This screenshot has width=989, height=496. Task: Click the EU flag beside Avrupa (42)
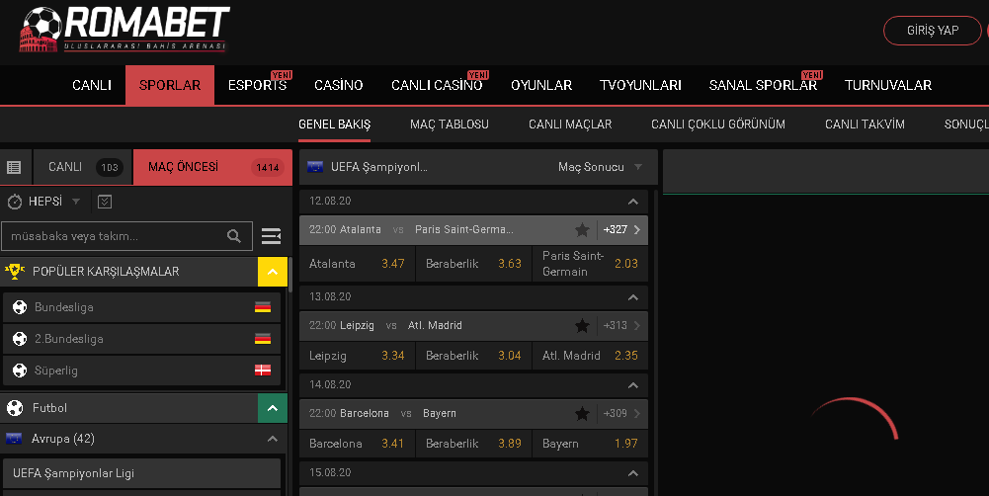[x=14, y=439]
